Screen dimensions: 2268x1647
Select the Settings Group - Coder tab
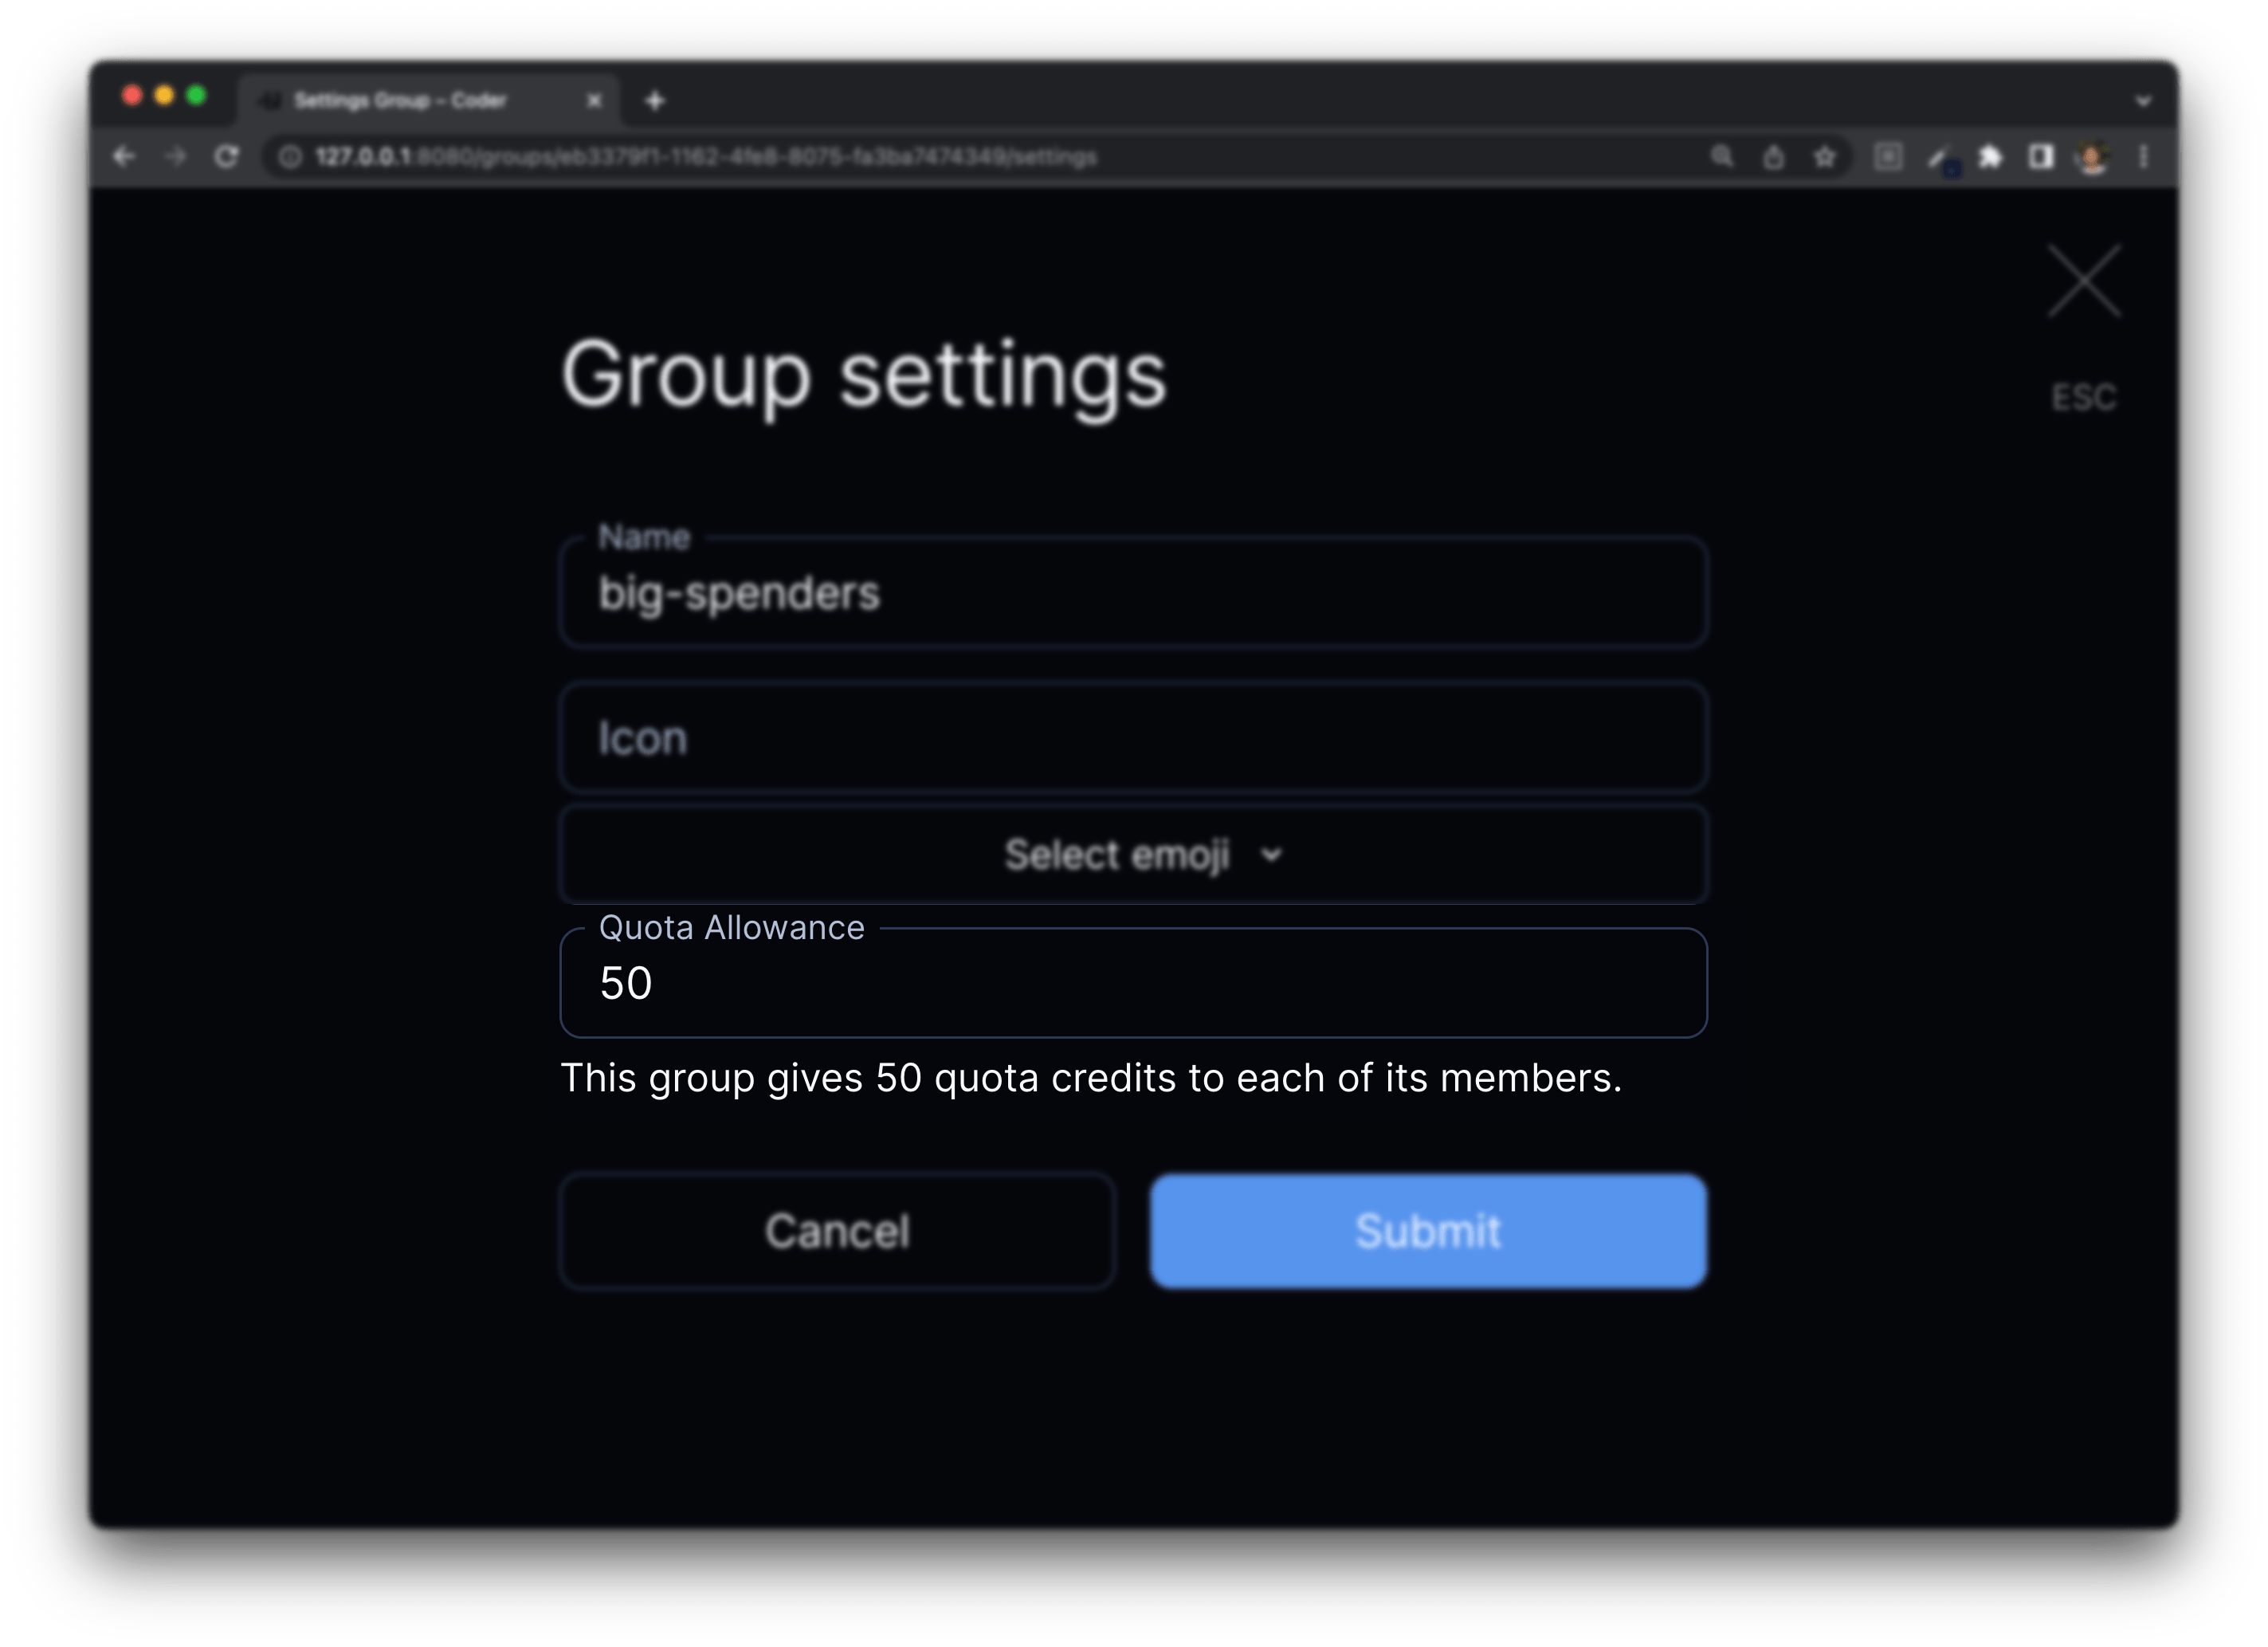pyautogui.click(x=400, y=100)
